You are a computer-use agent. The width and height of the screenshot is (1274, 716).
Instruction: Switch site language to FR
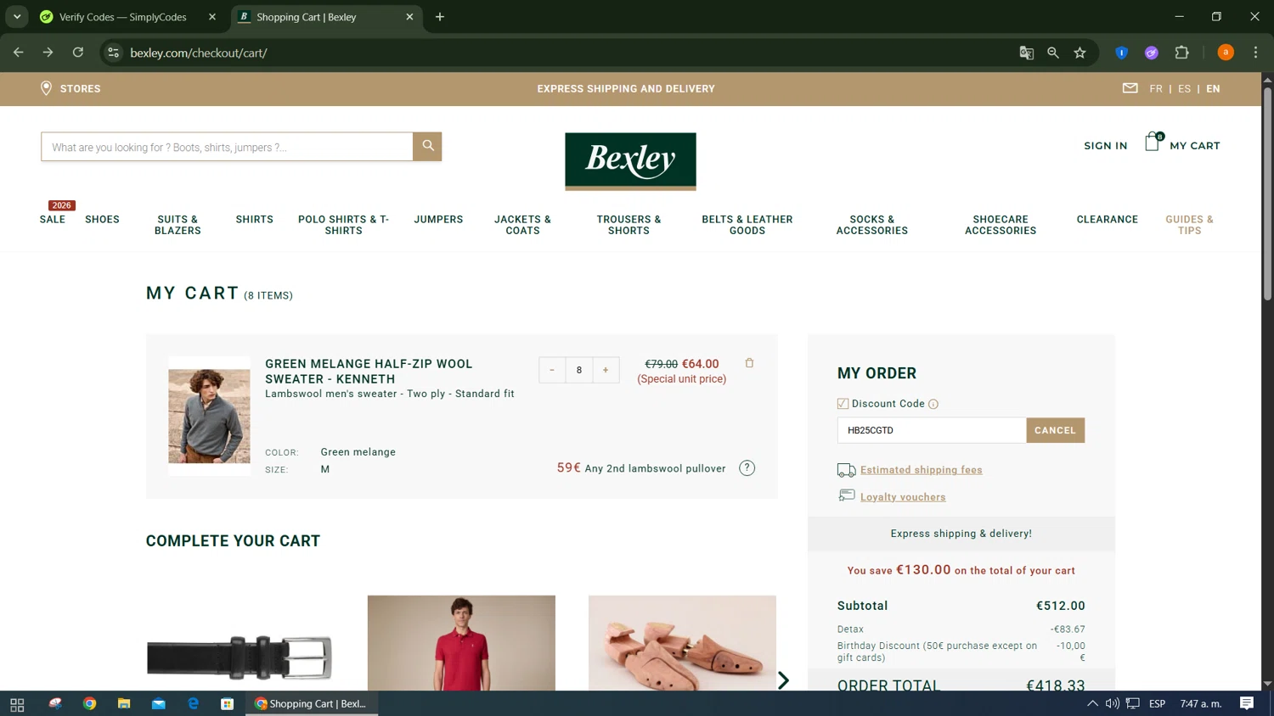pos(1156,88)
